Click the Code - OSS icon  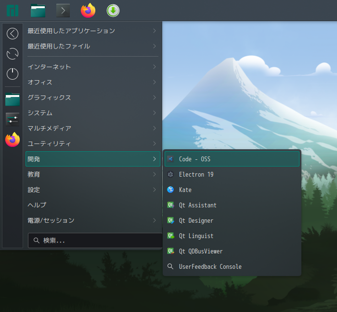[x=170, y=159]
